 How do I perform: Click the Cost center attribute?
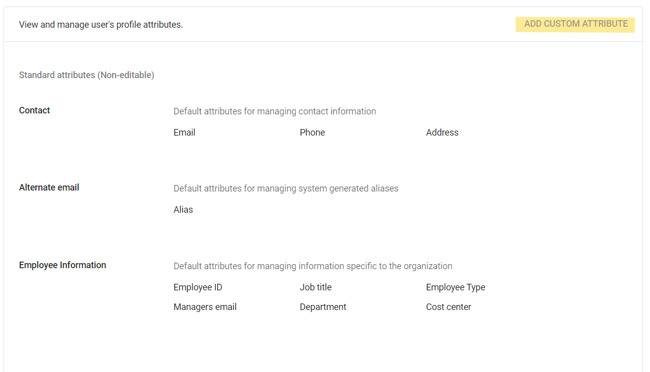448,307
